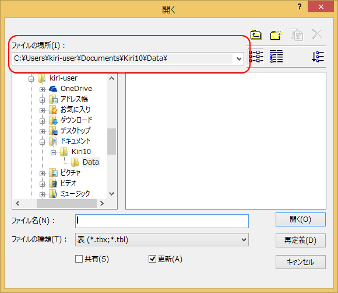The height and width of the screenshot is (293, 338).
Task: Collapse the kiri-user tree node
Action: (31, 79)
